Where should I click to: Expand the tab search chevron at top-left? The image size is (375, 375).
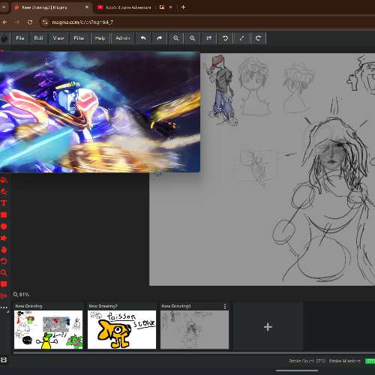point(4,7)
